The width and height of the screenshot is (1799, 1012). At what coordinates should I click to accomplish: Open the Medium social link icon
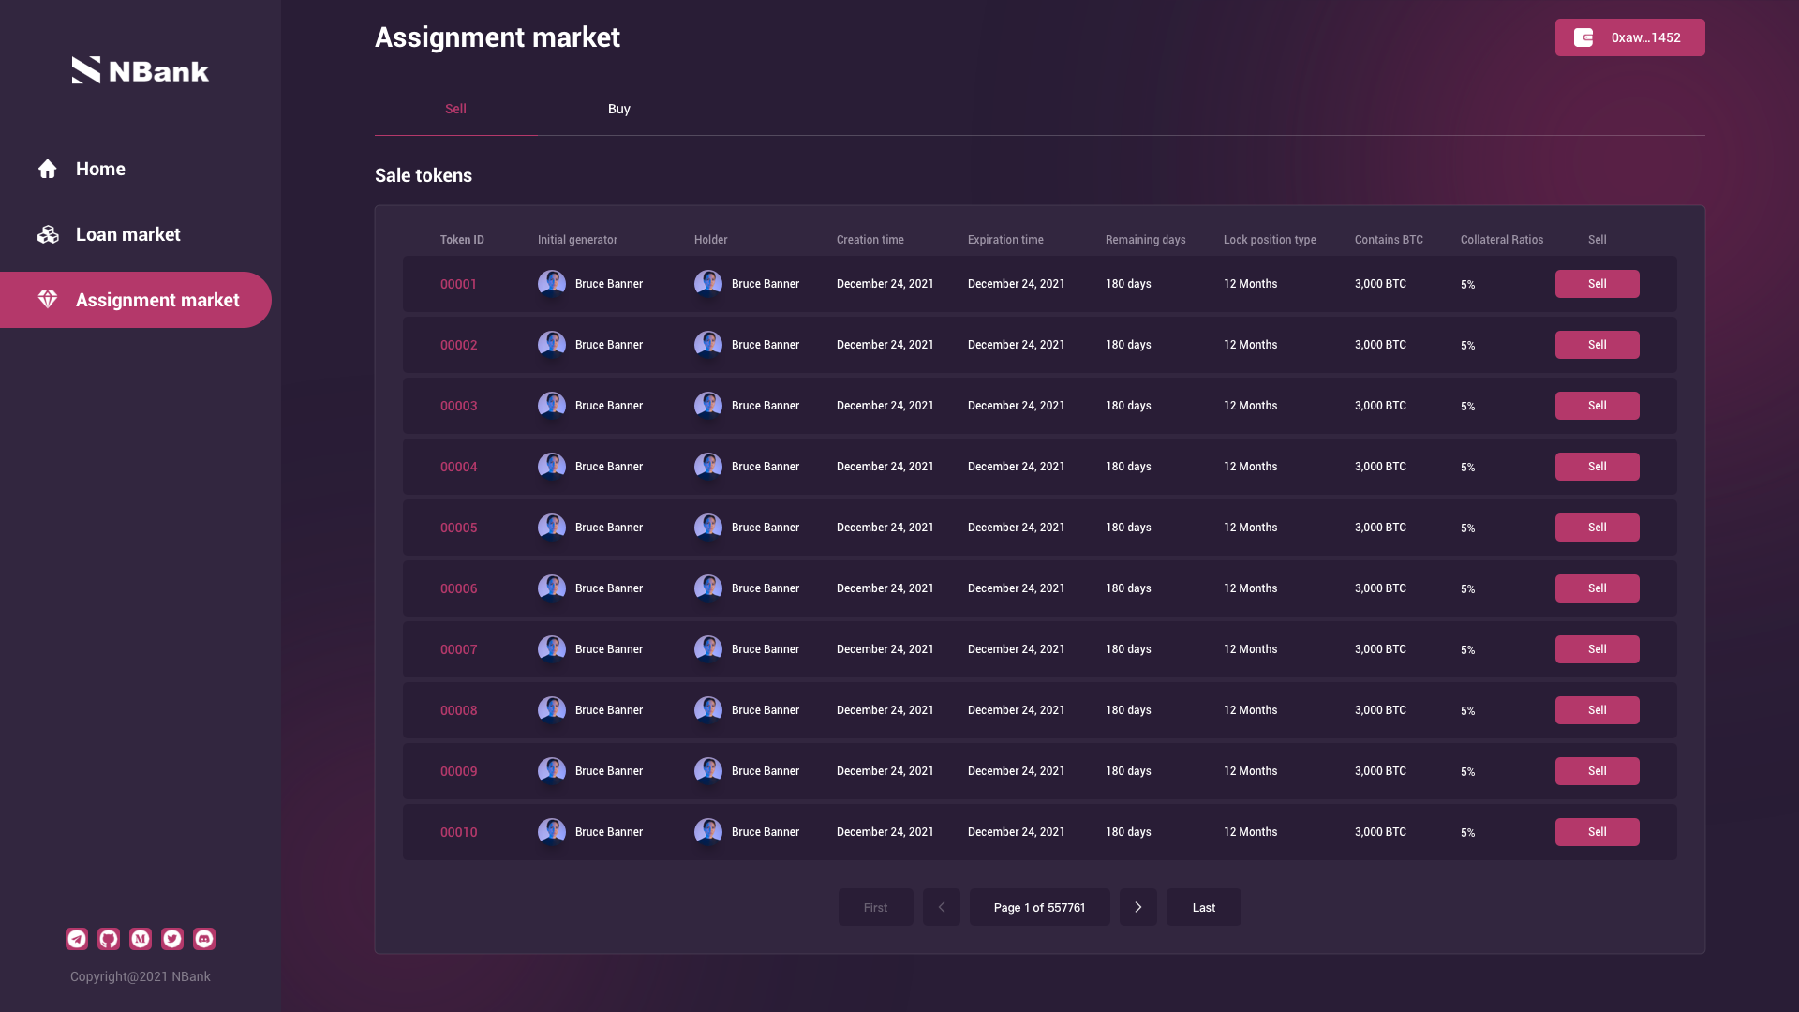[141, 939]
